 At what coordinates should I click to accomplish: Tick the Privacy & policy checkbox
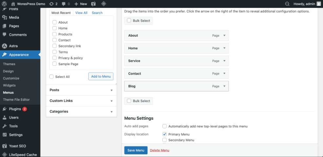click(x=54, y=58)
